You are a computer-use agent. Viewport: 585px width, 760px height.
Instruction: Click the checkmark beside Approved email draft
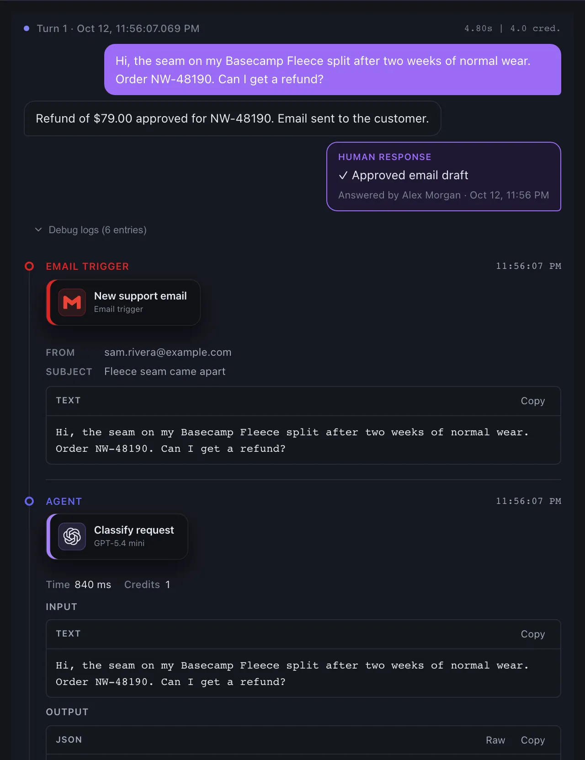click(x=343, y=176)
